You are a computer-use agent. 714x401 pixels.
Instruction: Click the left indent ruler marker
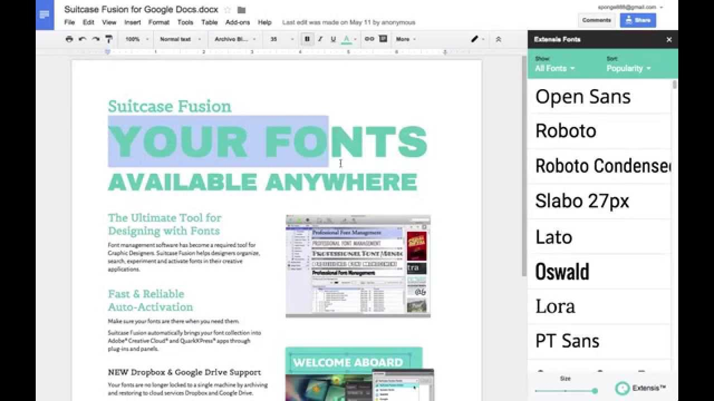(108, 52)
